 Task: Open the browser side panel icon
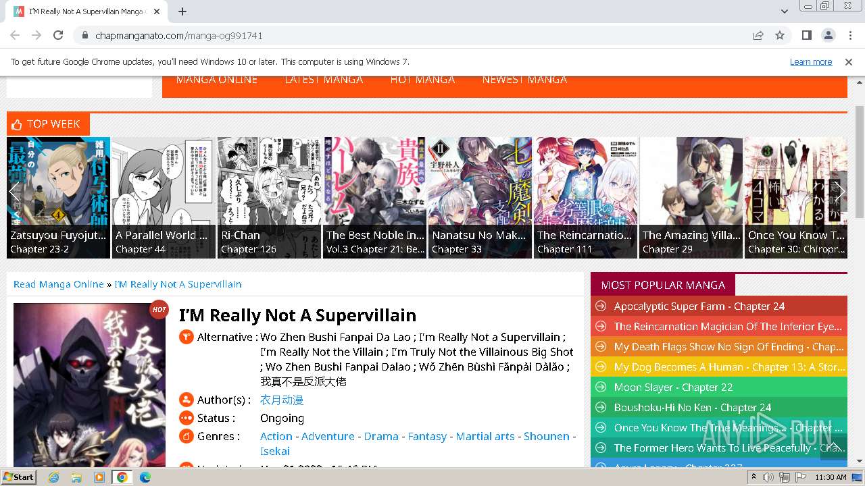[807, 35]
